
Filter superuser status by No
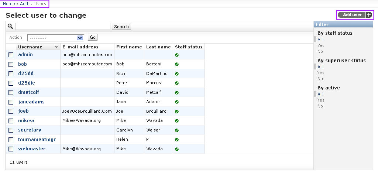[x=320, y=79]
